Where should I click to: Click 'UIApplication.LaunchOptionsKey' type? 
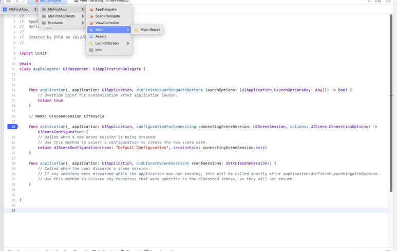[x=276, y=90]
